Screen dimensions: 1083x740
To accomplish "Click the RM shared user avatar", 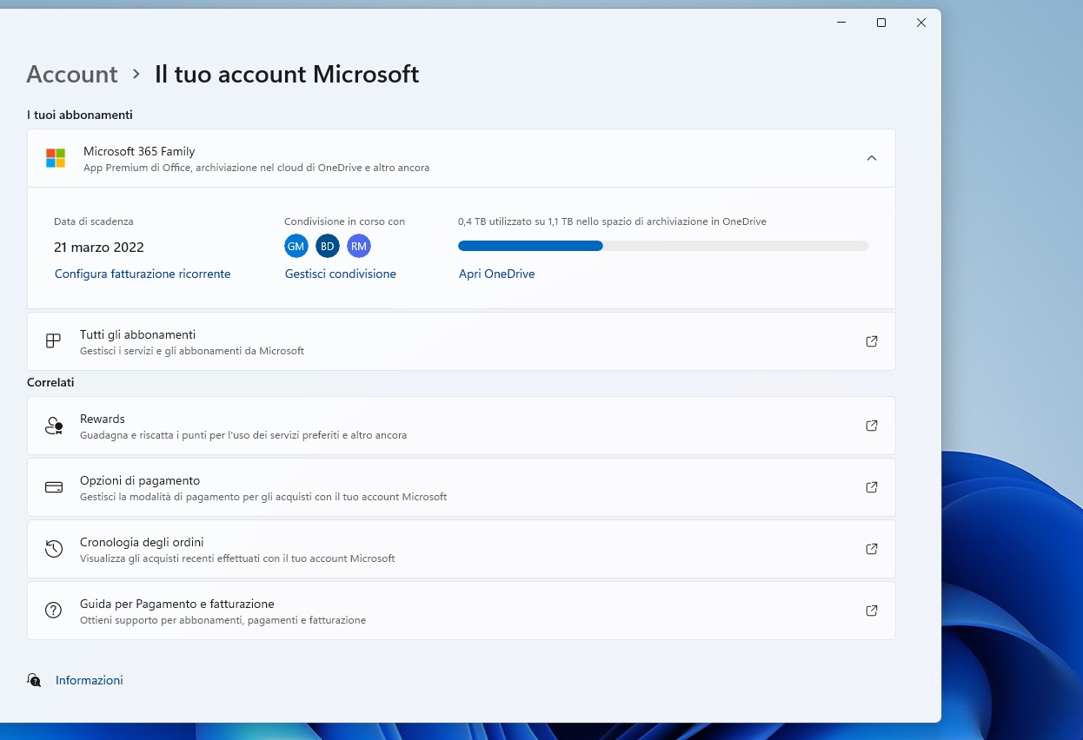I will 359,247.
